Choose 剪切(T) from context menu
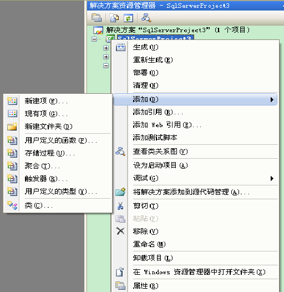 195,206
